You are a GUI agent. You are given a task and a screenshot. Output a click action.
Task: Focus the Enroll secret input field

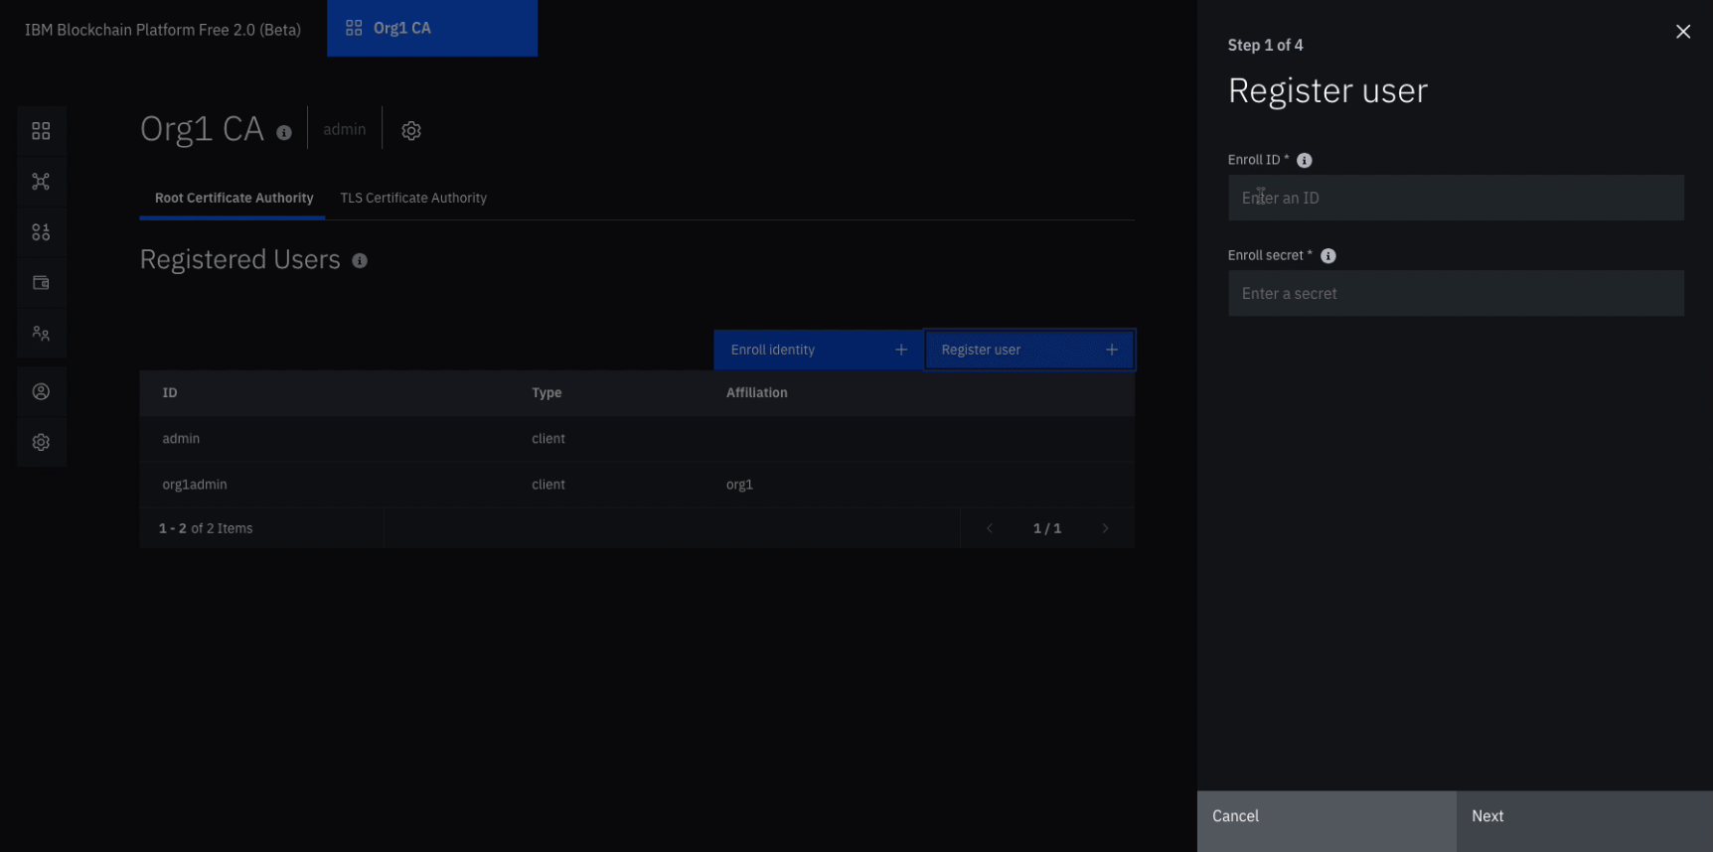pyautogui.click(x=1456, y=293)
